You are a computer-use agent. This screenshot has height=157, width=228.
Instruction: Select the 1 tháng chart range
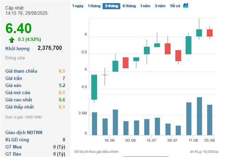tap(94, 6)
